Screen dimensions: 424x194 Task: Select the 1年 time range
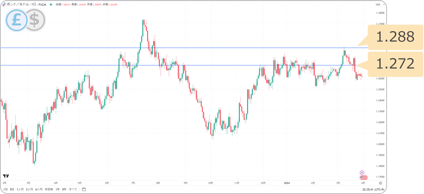click(x=57, y=189)
